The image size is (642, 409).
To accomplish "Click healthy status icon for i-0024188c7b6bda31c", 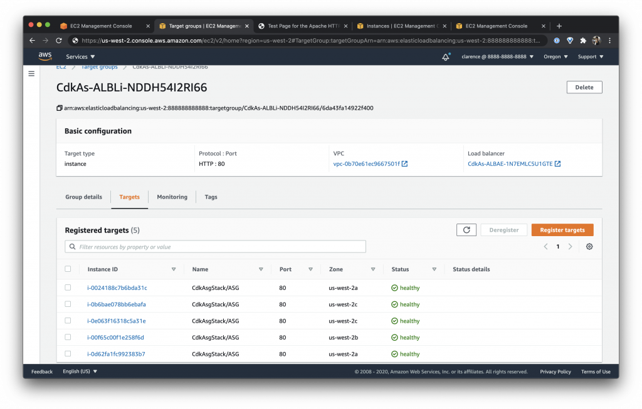I will click(394, 288).
